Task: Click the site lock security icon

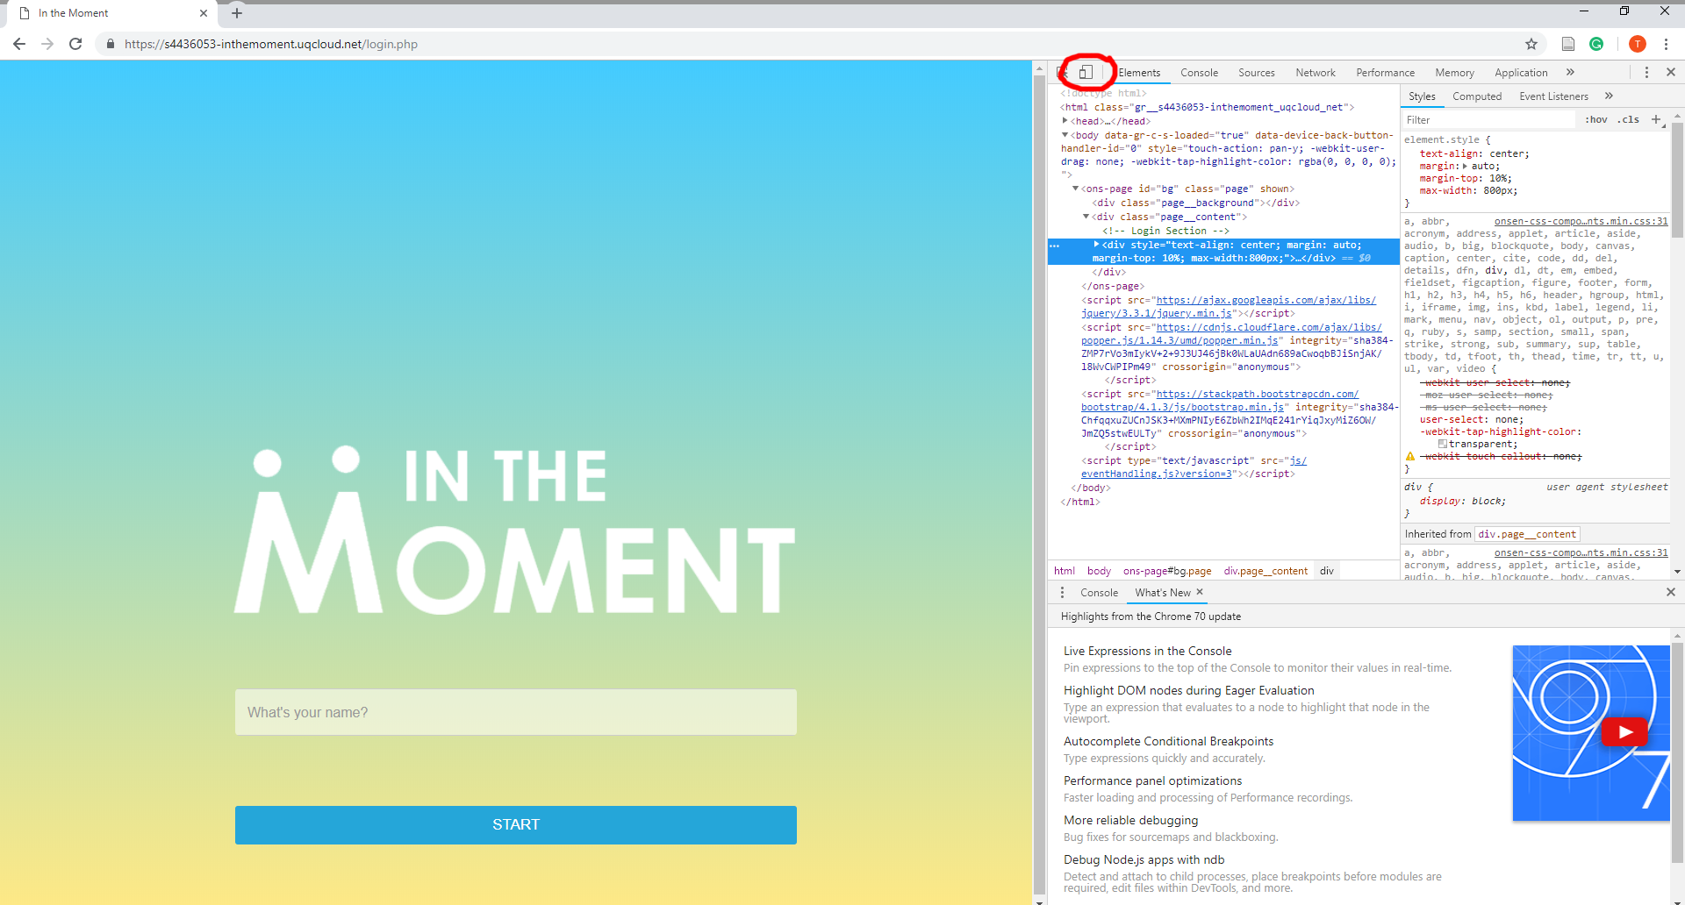Action: click(111, 44)
